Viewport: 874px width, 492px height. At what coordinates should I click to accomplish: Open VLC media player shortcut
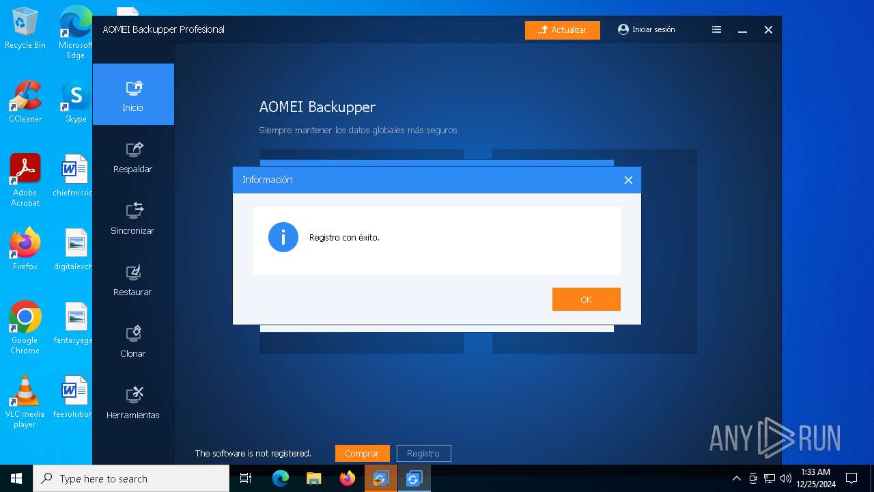25,402
